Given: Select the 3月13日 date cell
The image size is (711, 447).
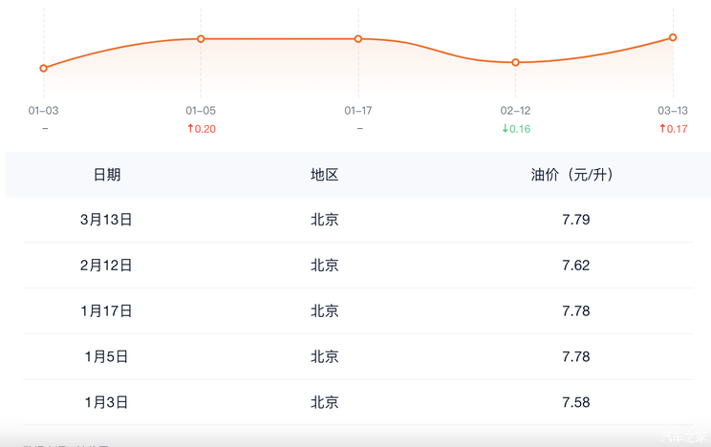Looking at the screenshot, I should [x=107, y=220].
